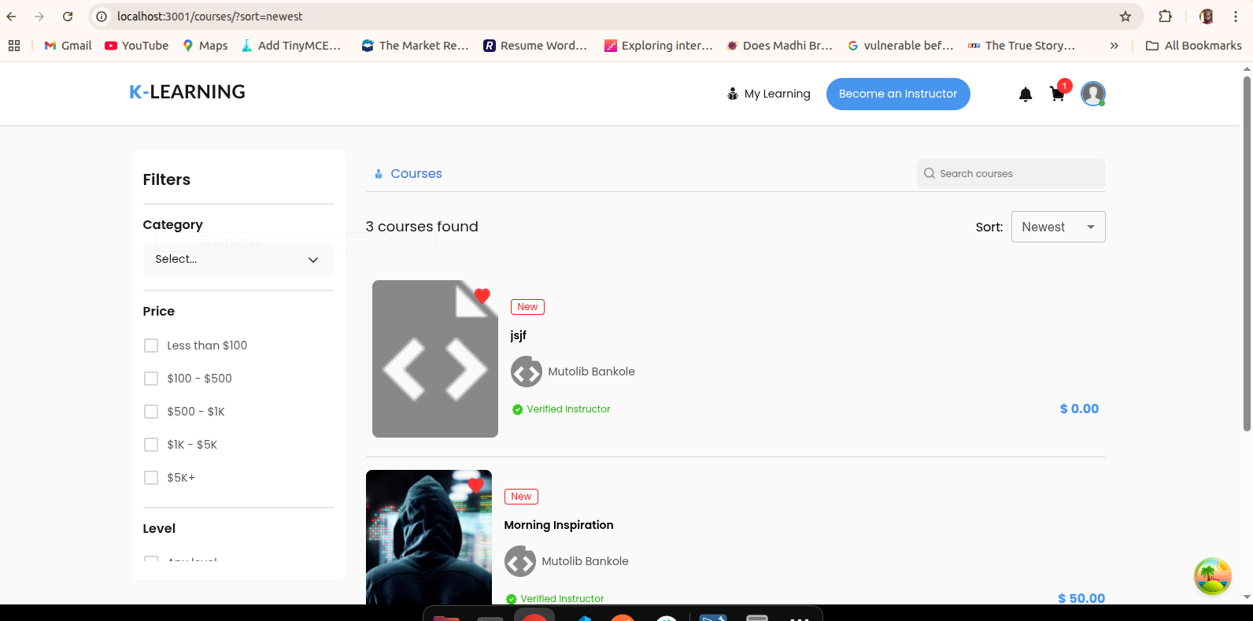This screenshot has width=1253, height=621.
Task: Reload the page using refresh icon
Action: click(x=68, y=17)
